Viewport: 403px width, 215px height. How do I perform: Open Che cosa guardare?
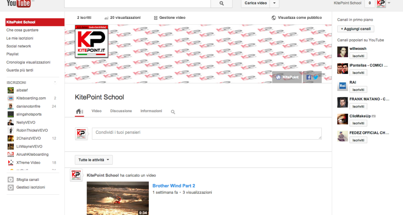pyautogui.click(x=22, y=30)
